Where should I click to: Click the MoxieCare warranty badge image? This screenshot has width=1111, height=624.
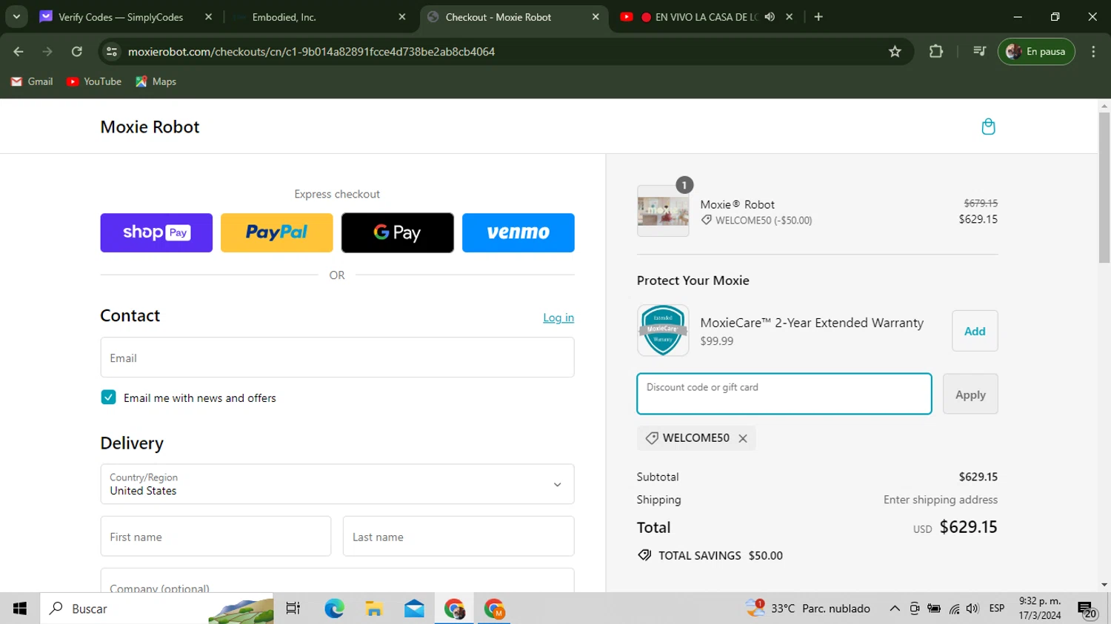pyautogui.click(x=663, y=330)
